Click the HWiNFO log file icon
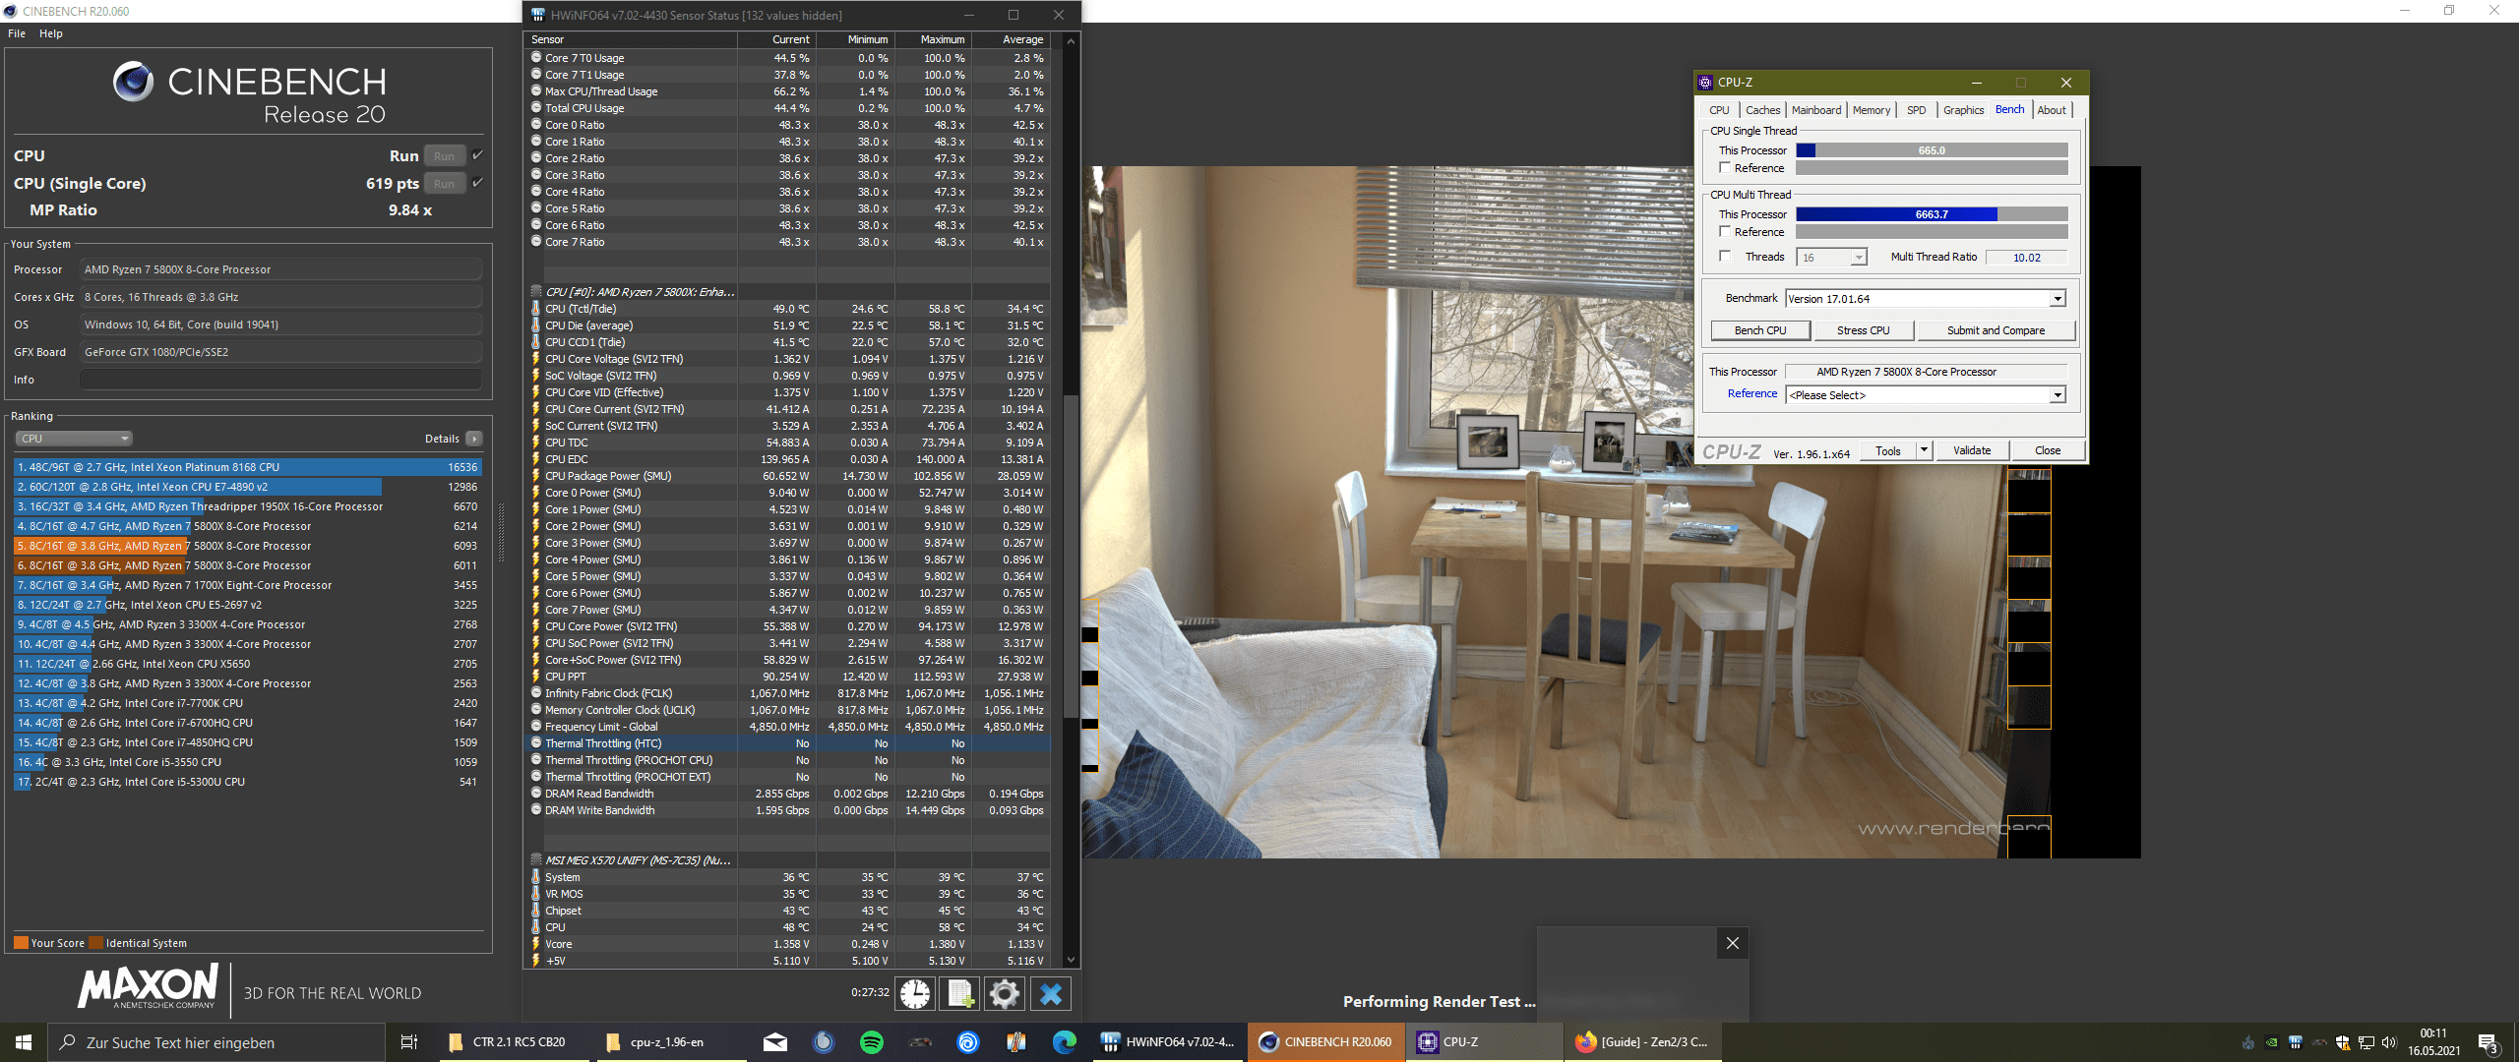 click(x=960, y=993)
